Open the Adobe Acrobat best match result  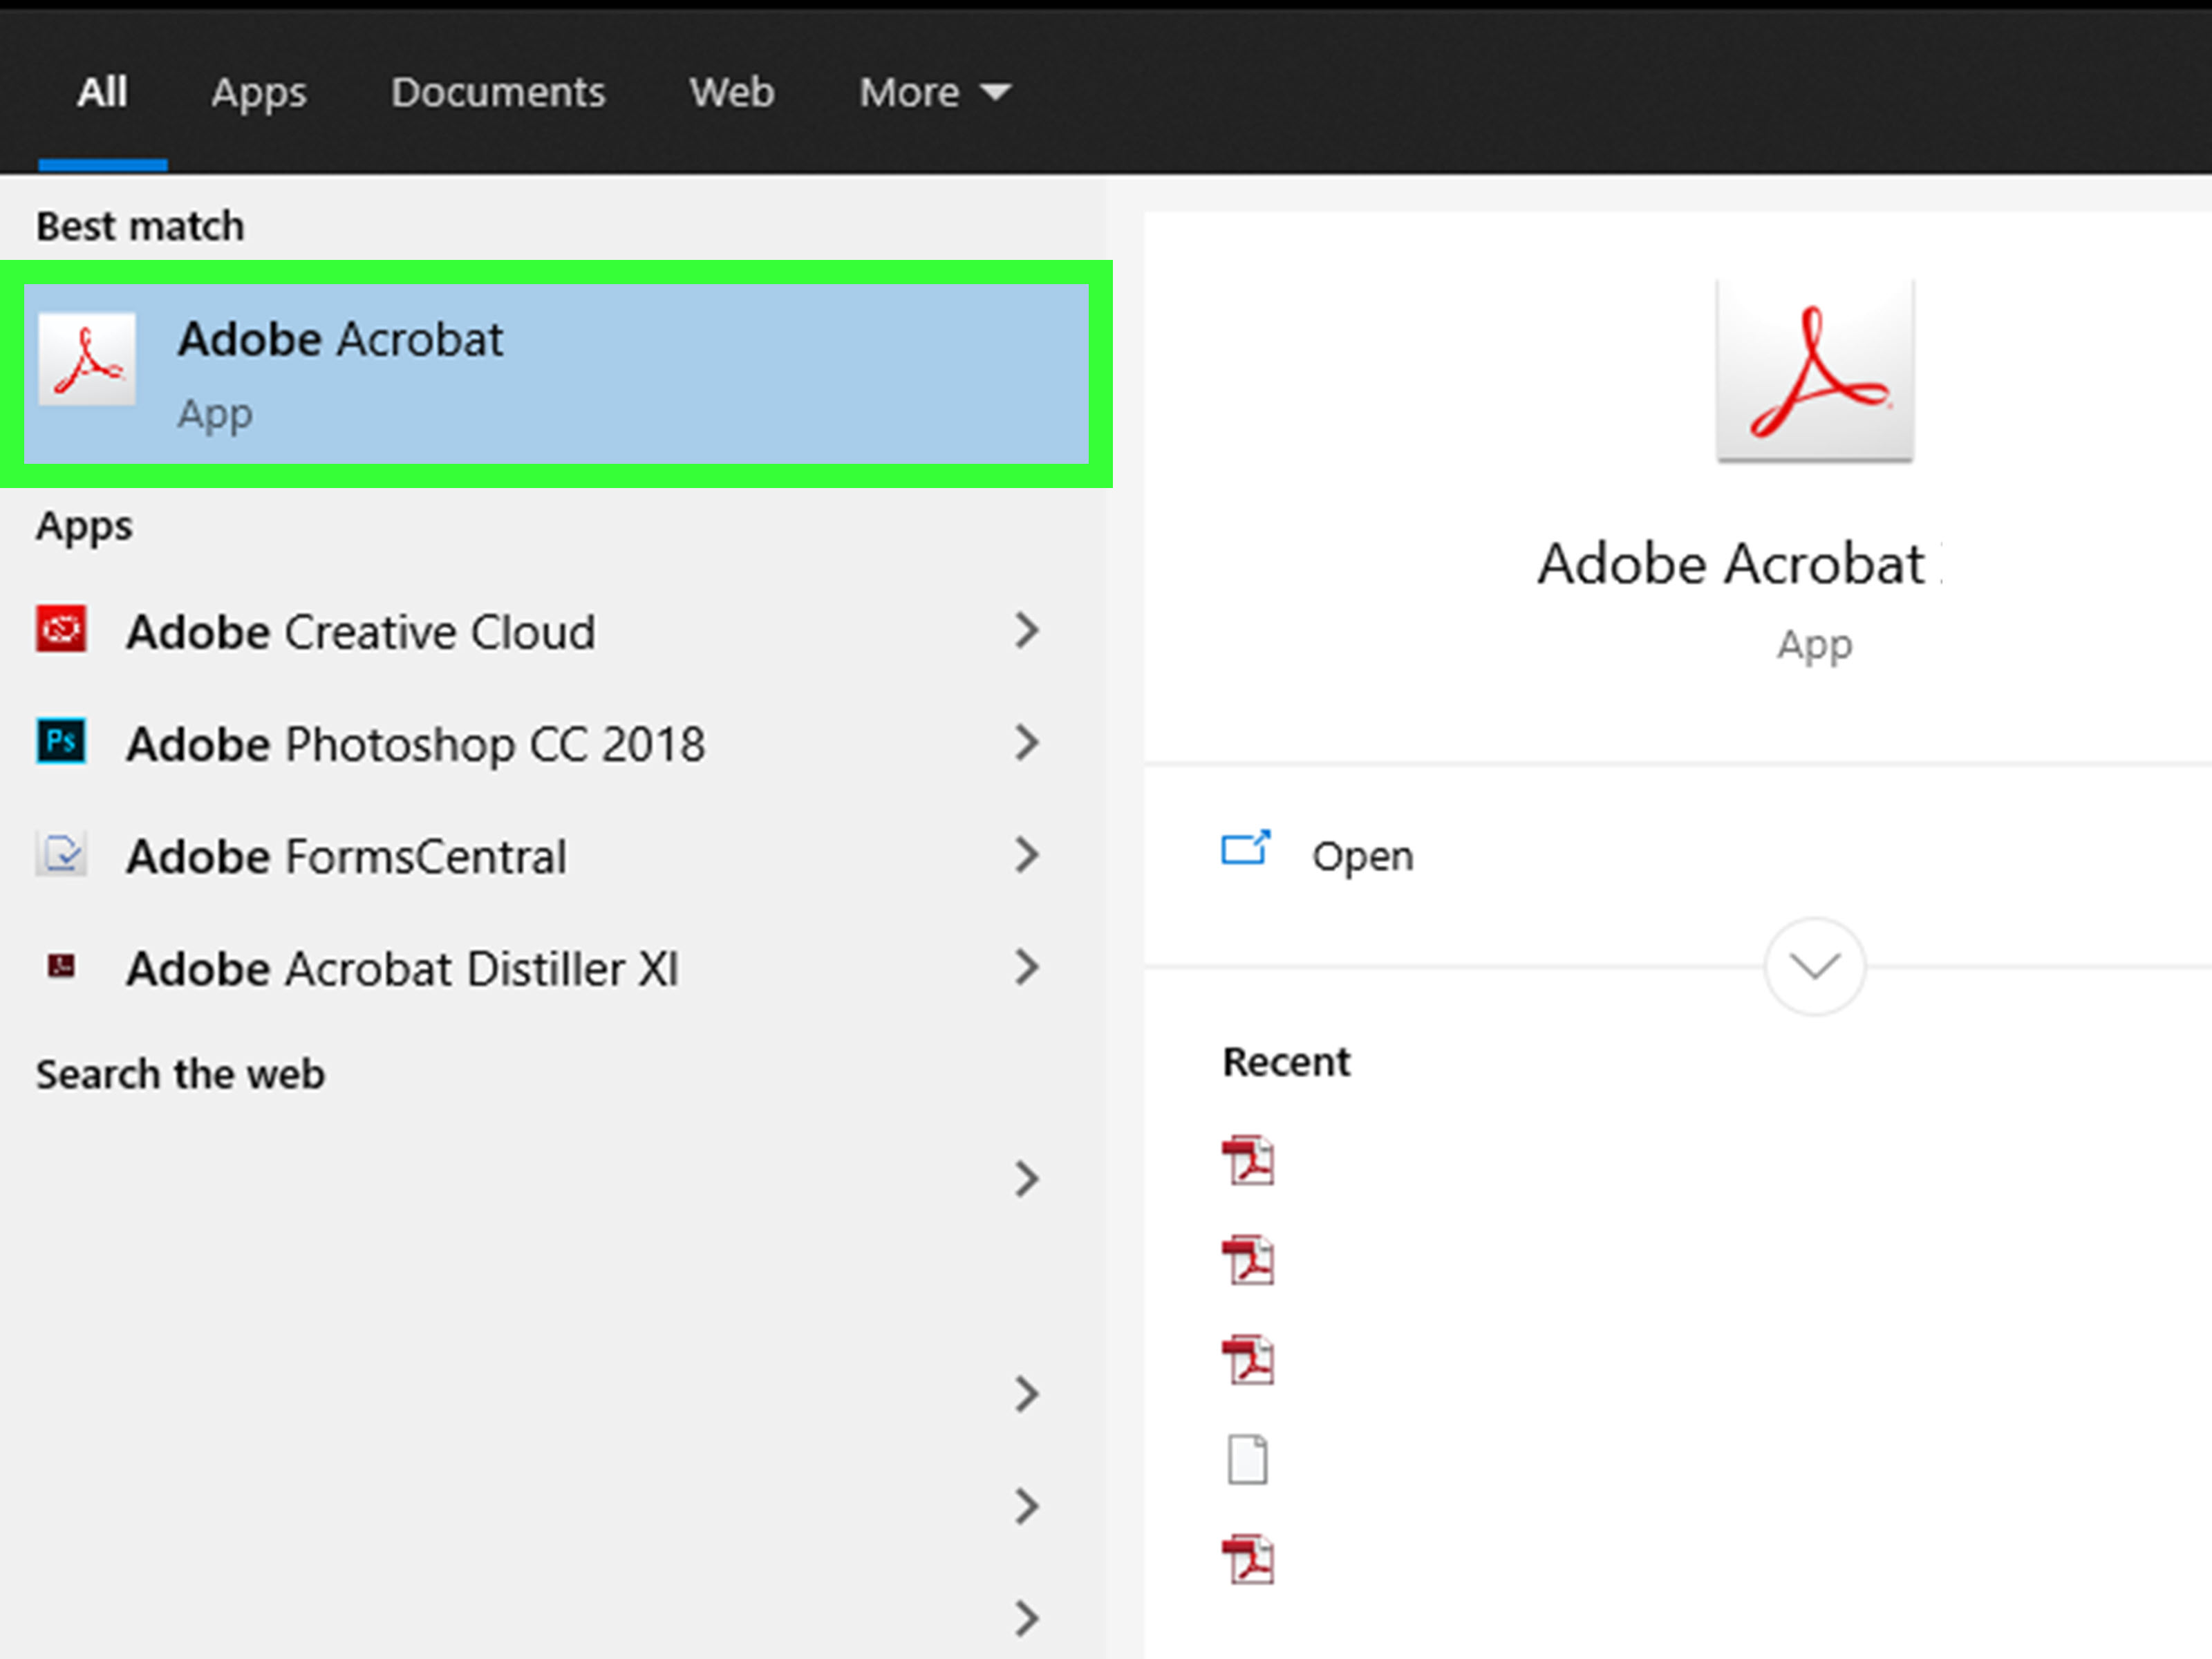point(556,374)
